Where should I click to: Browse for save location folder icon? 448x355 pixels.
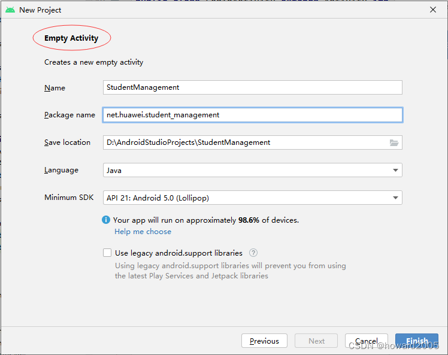[x=393, y=142]
